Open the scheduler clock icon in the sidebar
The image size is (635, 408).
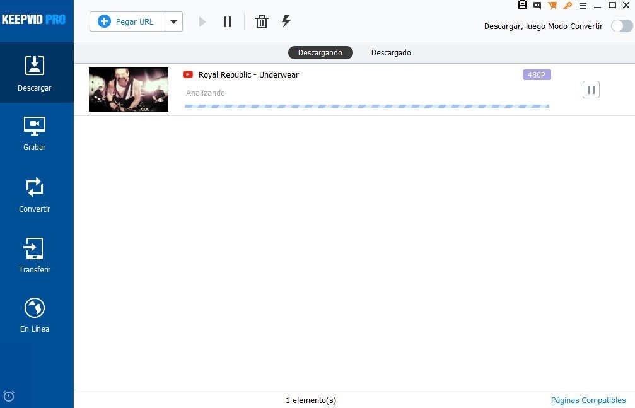click(x=8, y=396)
